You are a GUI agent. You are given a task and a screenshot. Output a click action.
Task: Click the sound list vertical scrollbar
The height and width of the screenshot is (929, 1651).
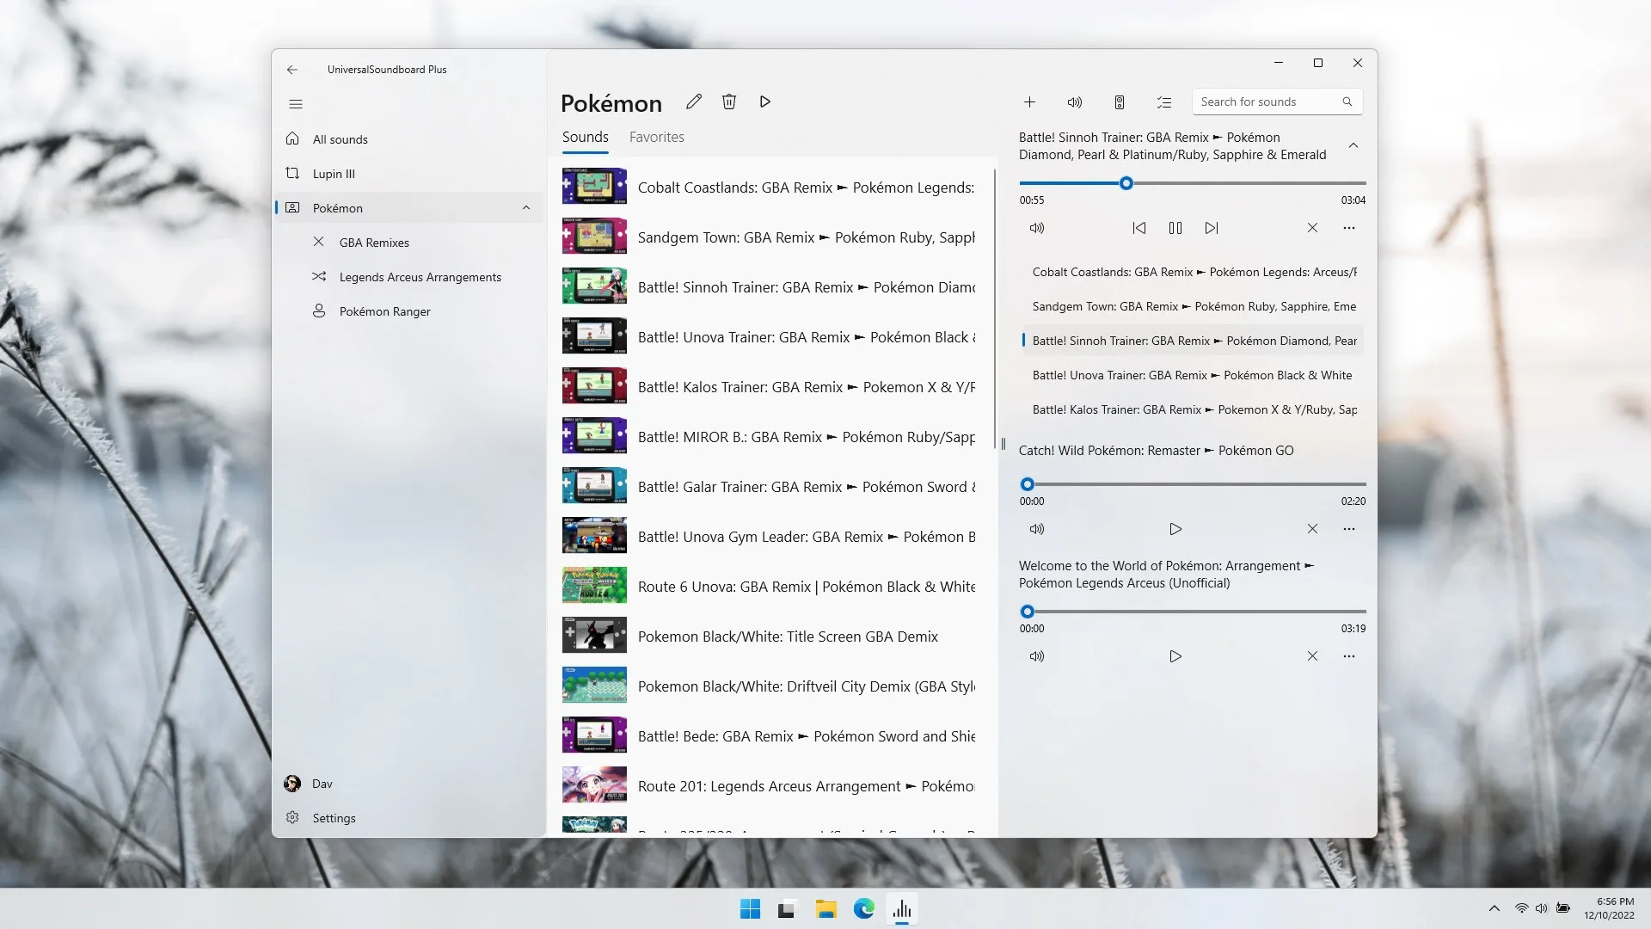click(994, 310)
